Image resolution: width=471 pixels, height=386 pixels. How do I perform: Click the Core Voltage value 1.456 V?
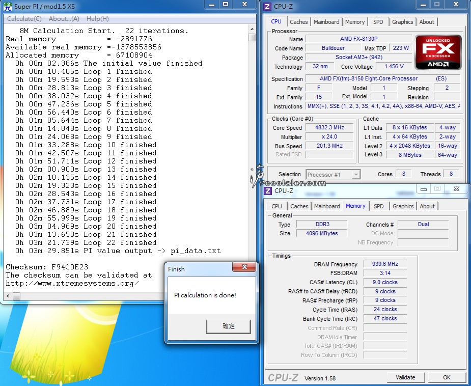(394, 66)
